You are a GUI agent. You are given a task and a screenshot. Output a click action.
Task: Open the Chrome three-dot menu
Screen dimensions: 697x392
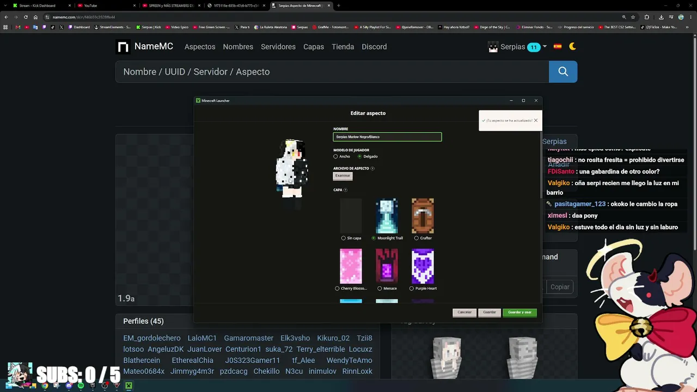point(690,17)
